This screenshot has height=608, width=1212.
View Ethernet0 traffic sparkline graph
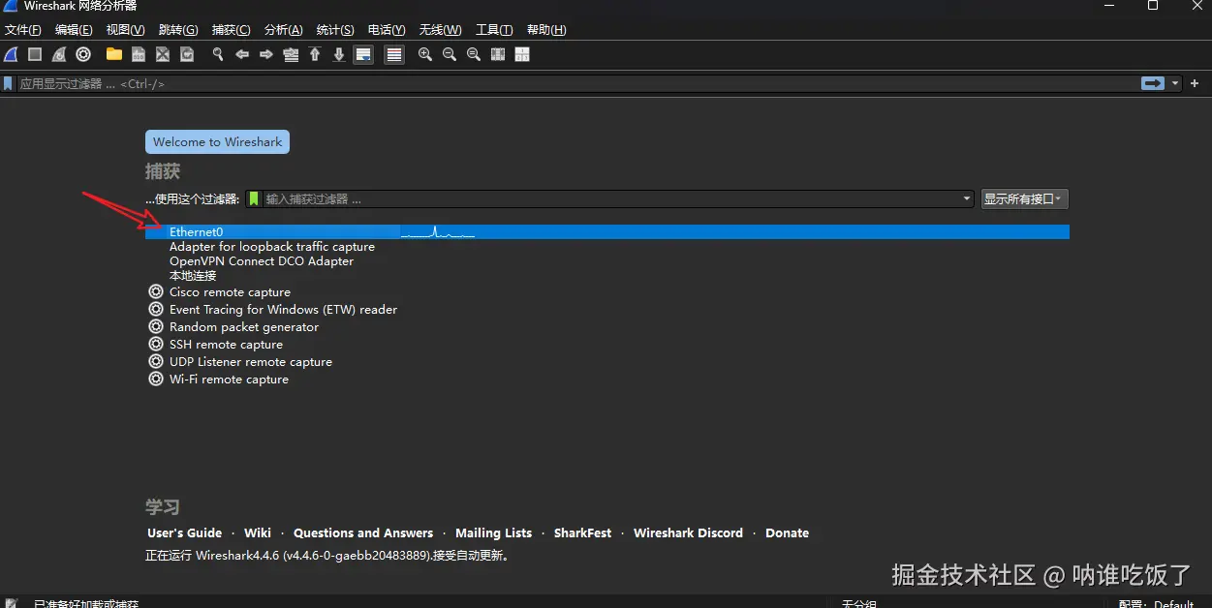tap(438, 232)
